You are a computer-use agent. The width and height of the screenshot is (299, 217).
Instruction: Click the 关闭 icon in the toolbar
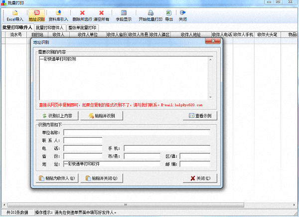(183, 15)
